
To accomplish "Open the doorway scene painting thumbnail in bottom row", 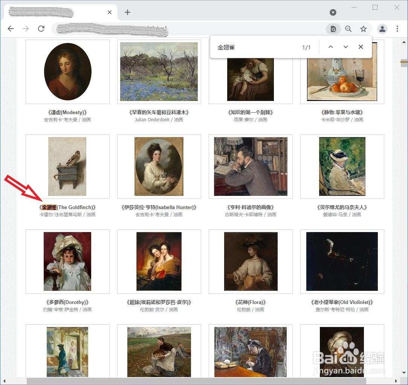I will click(x=68, y=351).
